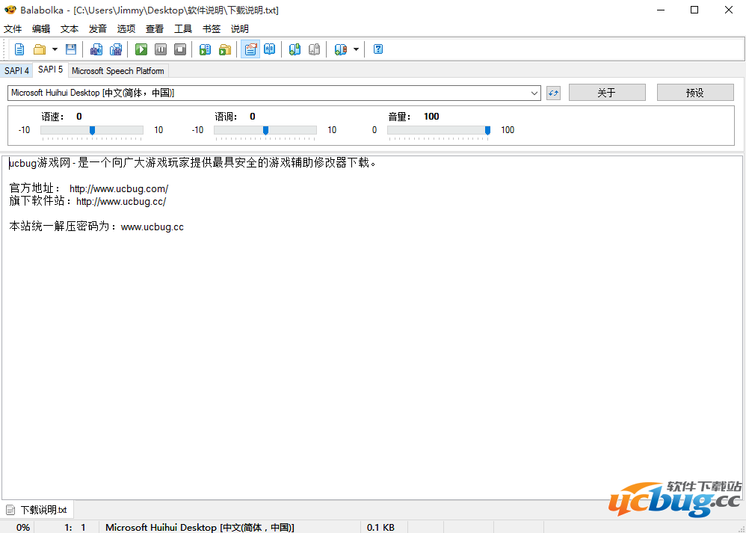Switch to the SAPI 4 tab
This screenshot has height=533, width=746.
[16, 71]
